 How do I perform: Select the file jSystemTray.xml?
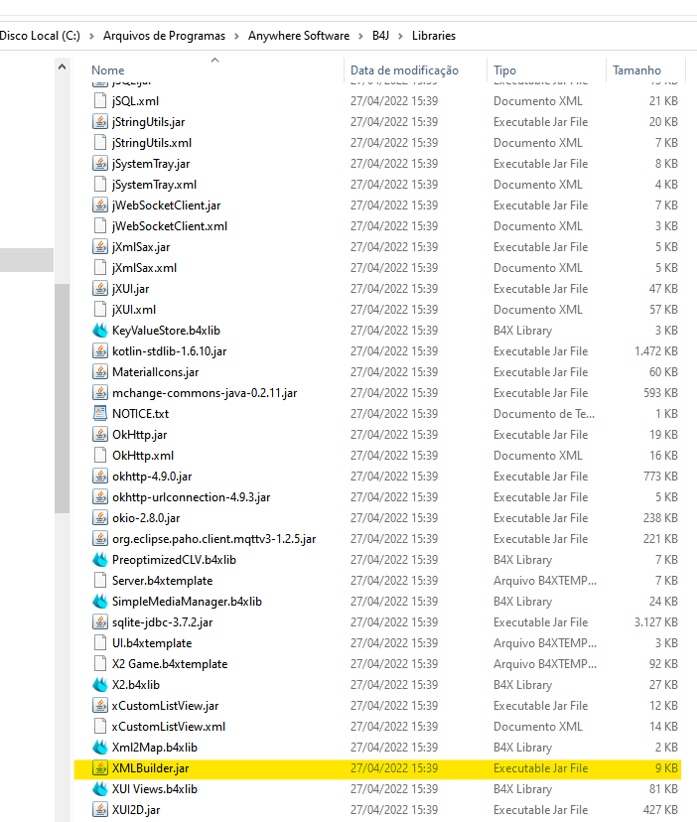tap(154, 185)
